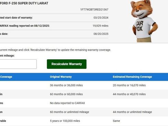Focus the current mileage input field

click(18, 64)
